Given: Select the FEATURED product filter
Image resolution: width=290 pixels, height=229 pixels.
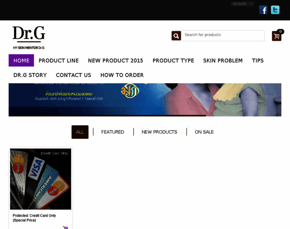Looking at the screenshot, I should 113,132.
